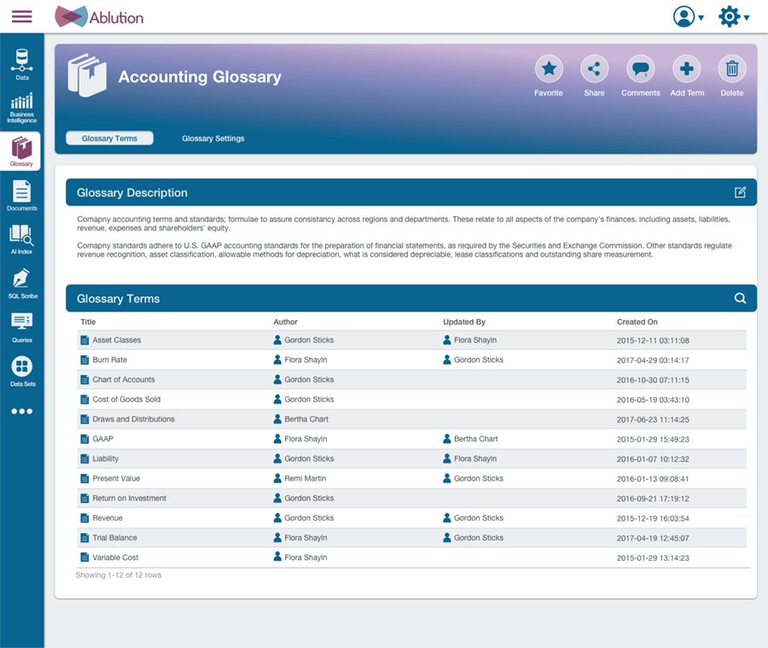Viewport: 768px width, 648px height.
Task: Select date 2015-12-11 03:11:08
Action: point(653,340)
